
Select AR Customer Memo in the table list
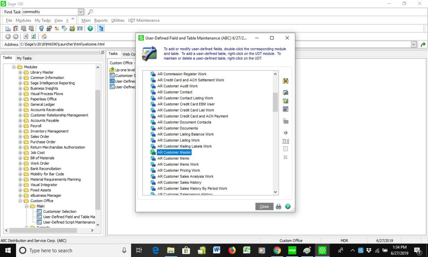(173, 158)
